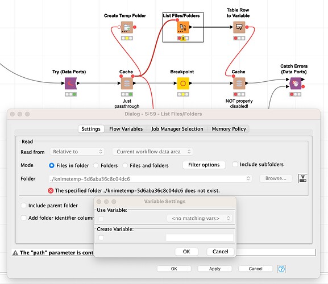Click OK in List Files/Folders dialog
The width and height of the screenshot is (328, 284).
pyautogui.click(x=174, y=269)
